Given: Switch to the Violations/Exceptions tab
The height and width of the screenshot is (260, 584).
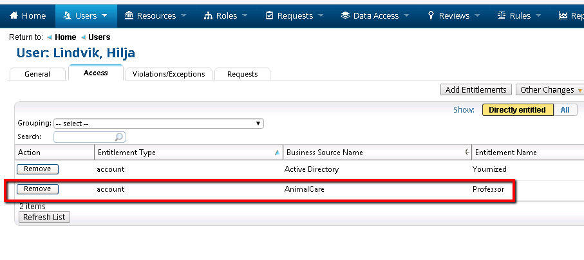Looking at the screenshot, I should coord(169,74).
